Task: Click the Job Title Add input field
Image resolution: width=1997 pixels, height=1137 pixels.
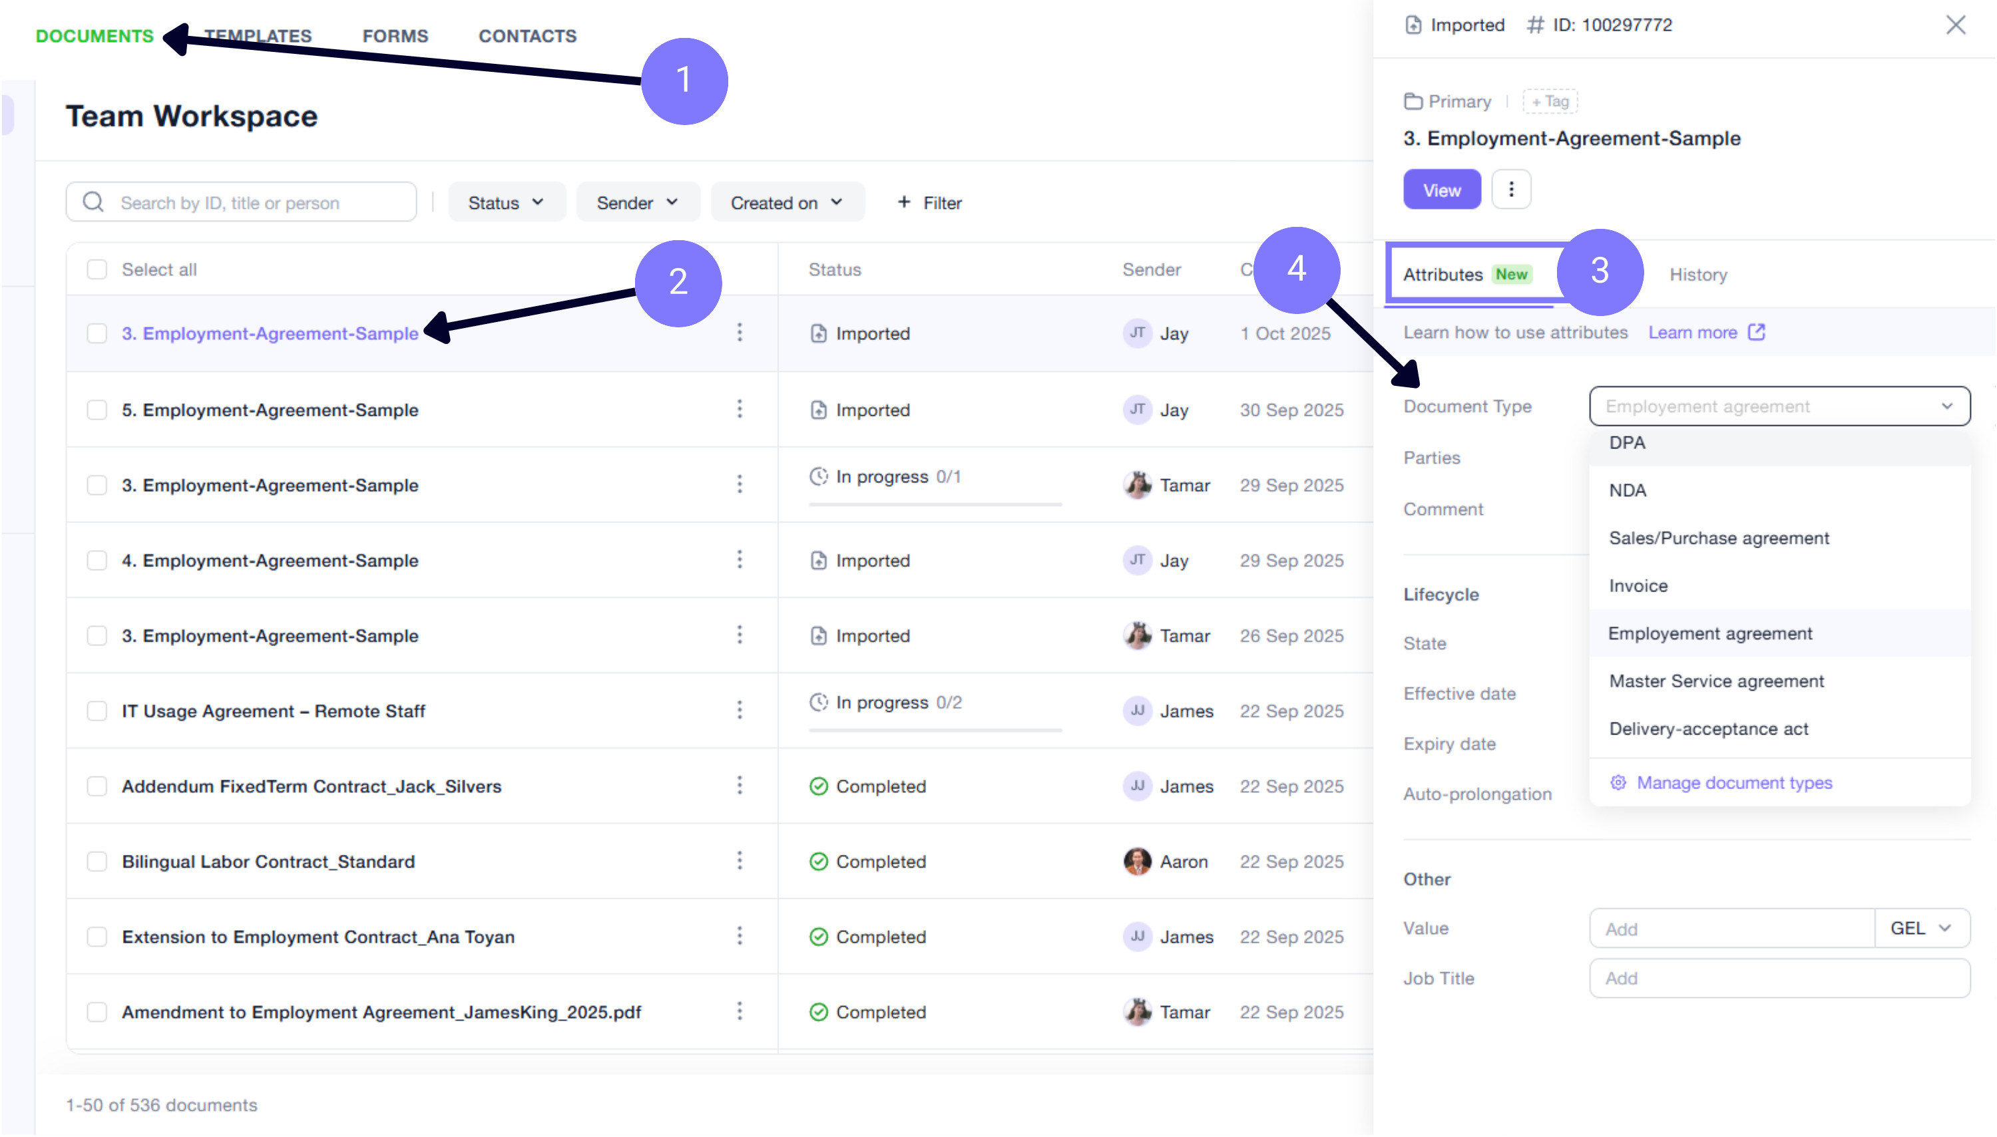Action: point(1779,978)
